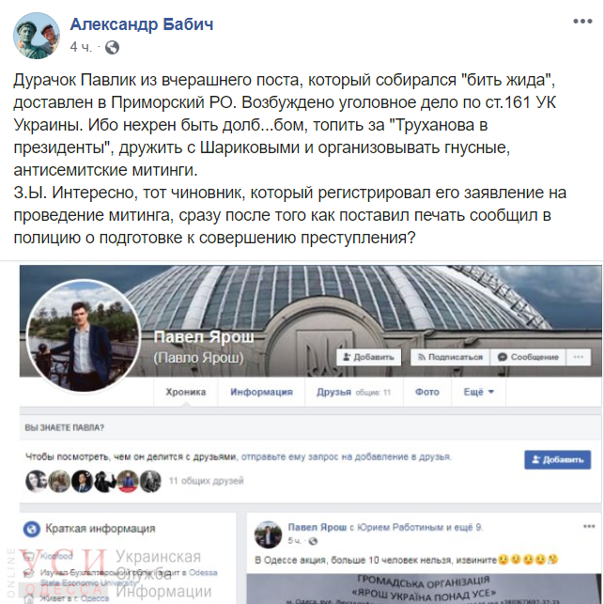
Task: Open Александр Бабич profile name link
Action: pyautogui.click(x=141, y=24)
